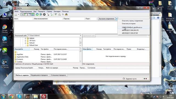Open the Site Manager dropdown arrow
Image resolution: width=176 pixels, height=99 pixels.
click(18, 15)
